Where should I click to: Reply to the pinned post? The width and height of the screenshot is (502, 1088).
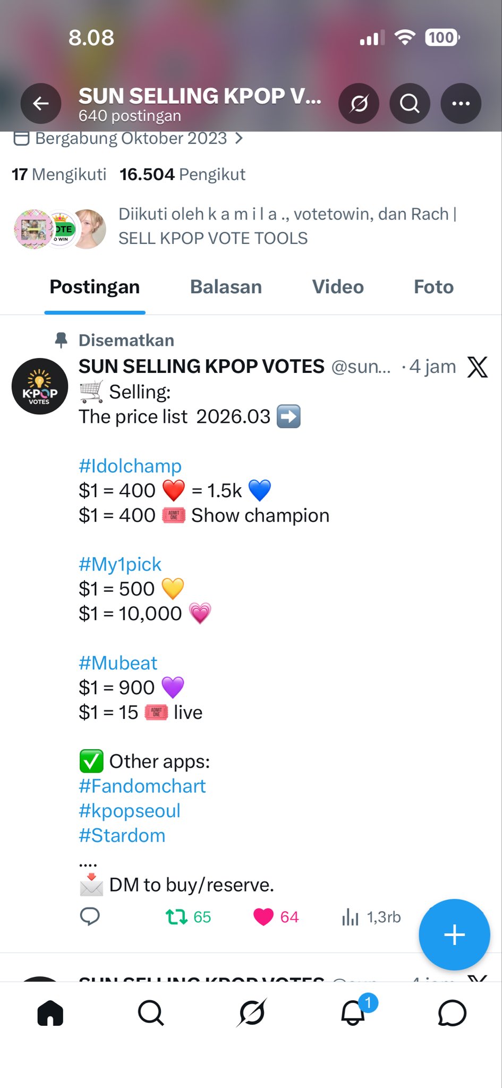90,917
